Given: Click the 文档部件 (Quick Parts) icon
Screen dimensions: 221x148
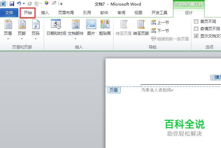Looking at the screenshot, I should point(76,24).
